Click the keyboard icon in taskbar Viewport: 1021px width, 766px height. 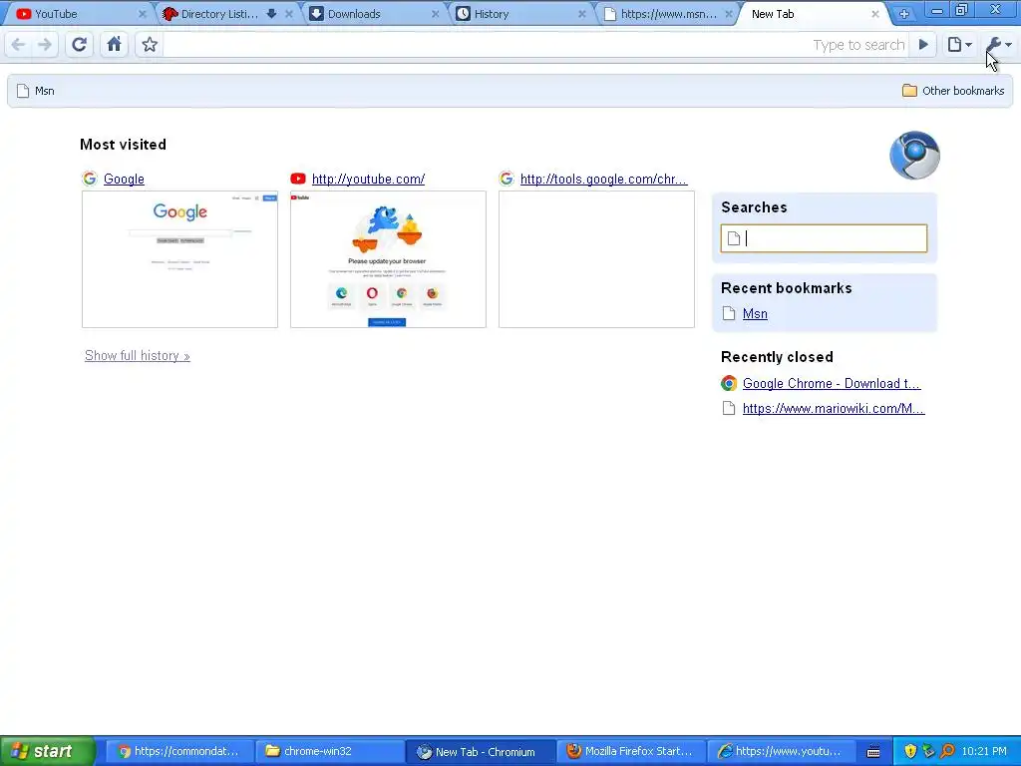coord(873,752)
